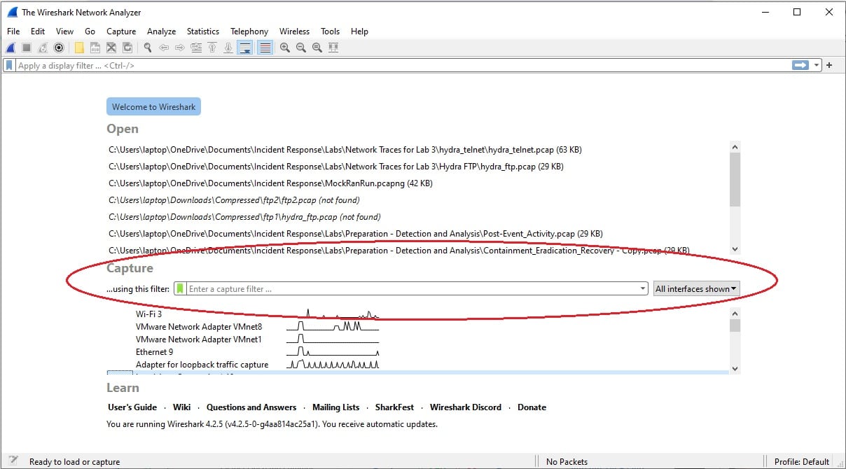
Task: Open the Mailing Lists link
Action: coord(336,407)
